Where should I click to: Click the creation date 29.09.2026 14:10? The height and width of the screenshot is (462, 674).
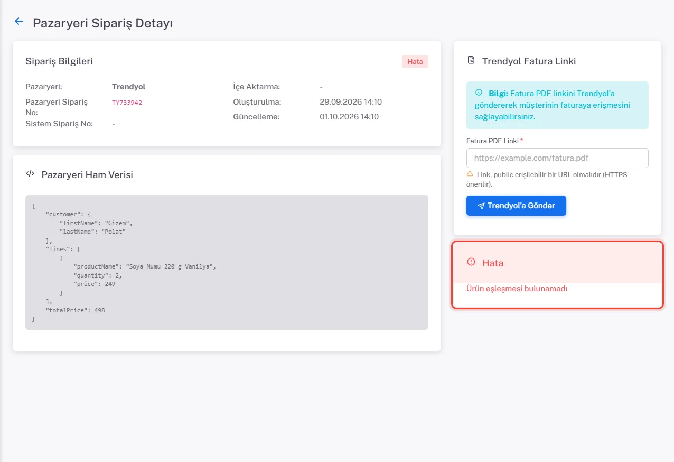click(x=351, y=102)
